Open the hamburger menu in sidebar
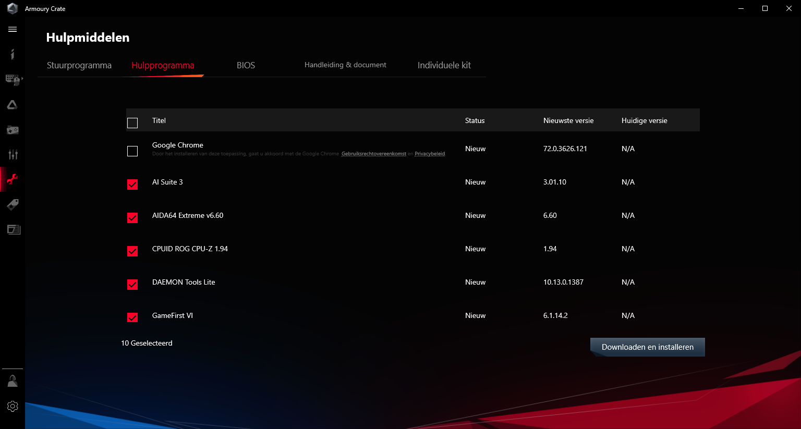 [x=13, y=29]
